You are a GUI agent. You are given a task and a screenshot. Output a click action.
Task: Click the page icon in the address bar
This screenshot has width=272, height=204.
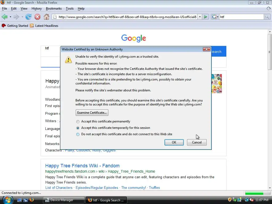[55, 17]
